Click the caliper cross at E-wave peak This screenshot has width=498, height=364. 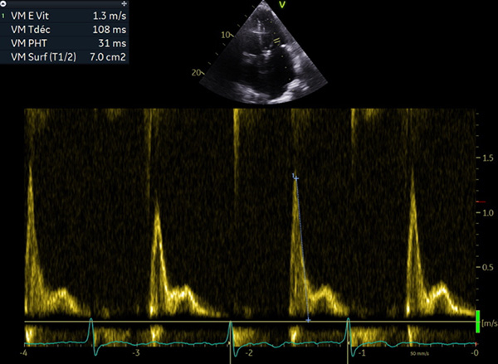click(295, 176)
